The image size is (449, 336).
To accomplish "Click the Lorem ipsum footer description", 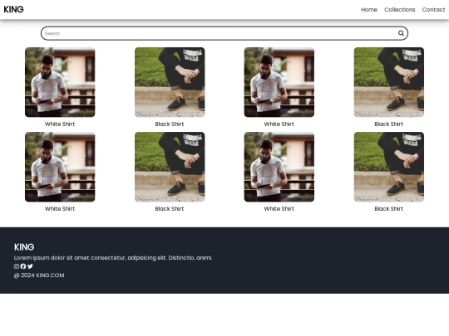I will click(113, 258).
